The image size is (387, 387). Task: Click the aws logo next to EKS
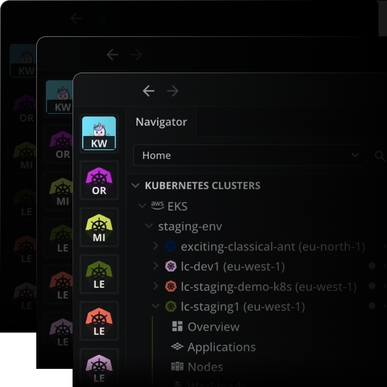coord(157,205)
